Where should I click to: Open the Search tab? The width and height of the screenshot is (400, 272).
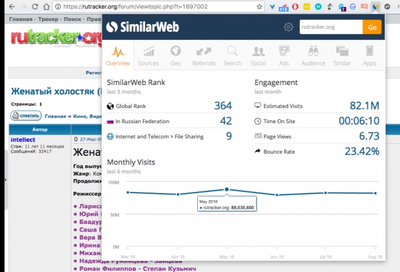(x=232, y=56)
